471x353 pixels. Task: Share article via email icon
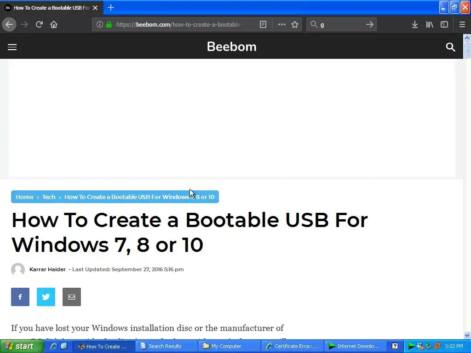point(72,297)
